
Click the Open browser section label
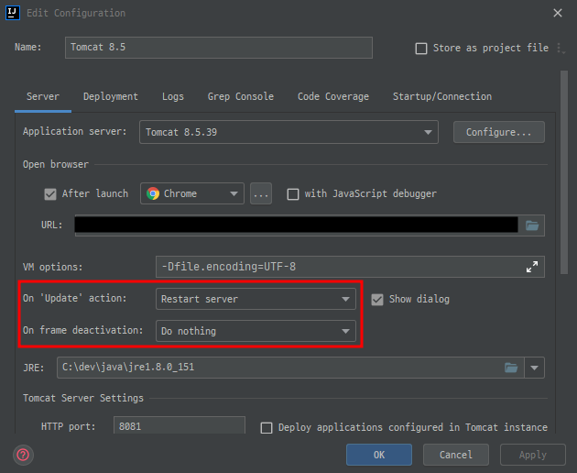(56, 164)
